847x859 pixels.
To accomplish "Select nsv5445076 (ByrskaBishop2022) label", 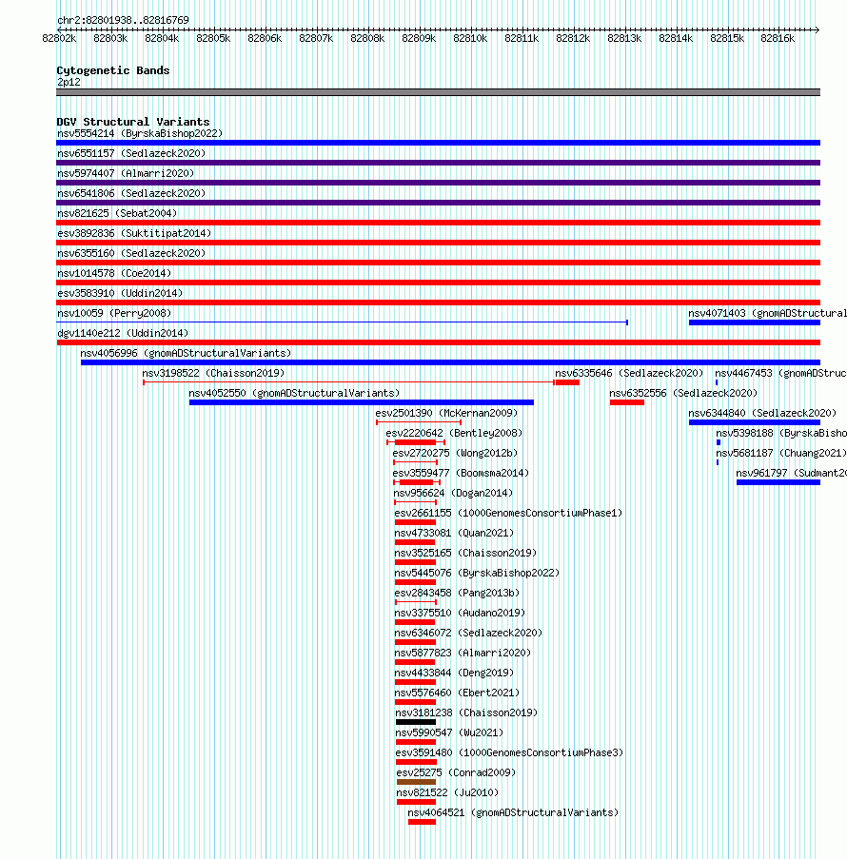I will click(477, 573).
